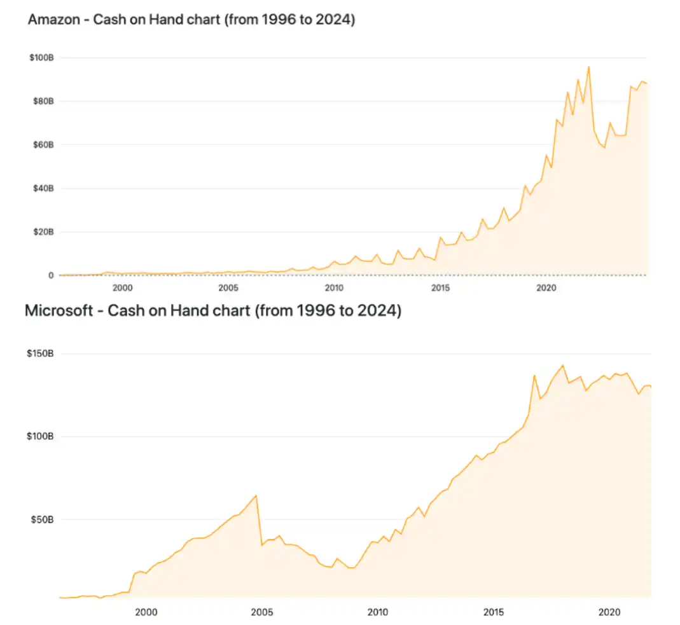
Task: Click the highest peak of Amazon's line
Action: click(588, 67)
